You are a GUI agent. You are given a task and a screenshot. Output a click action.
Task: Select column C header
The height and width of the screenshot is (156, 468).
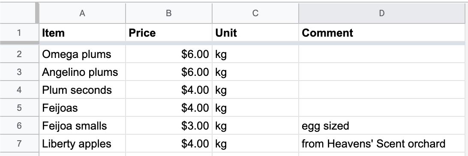pos(255,13)
